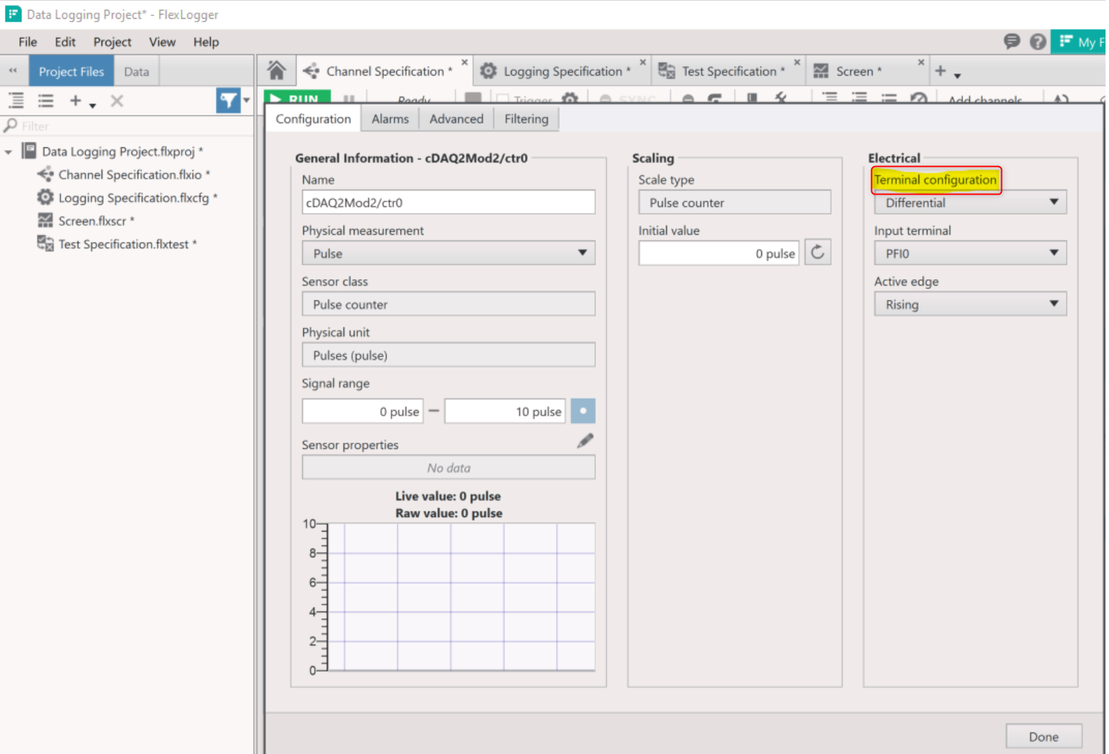Select the Configuration tab
Viewport: 1109px width, 754px height.
coord(313,119)
